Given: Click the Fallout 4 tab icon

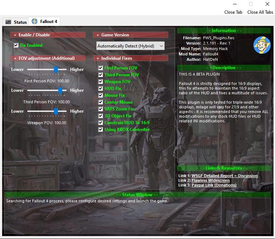Looking at the screenshot, I should click(x=35, y=21).
